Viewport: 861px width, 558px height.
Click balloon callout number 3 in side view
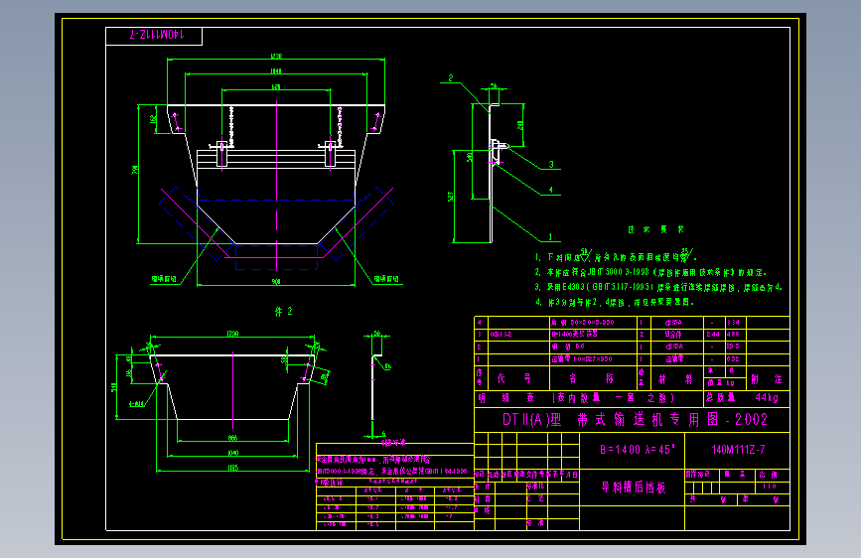pos(551,164)
